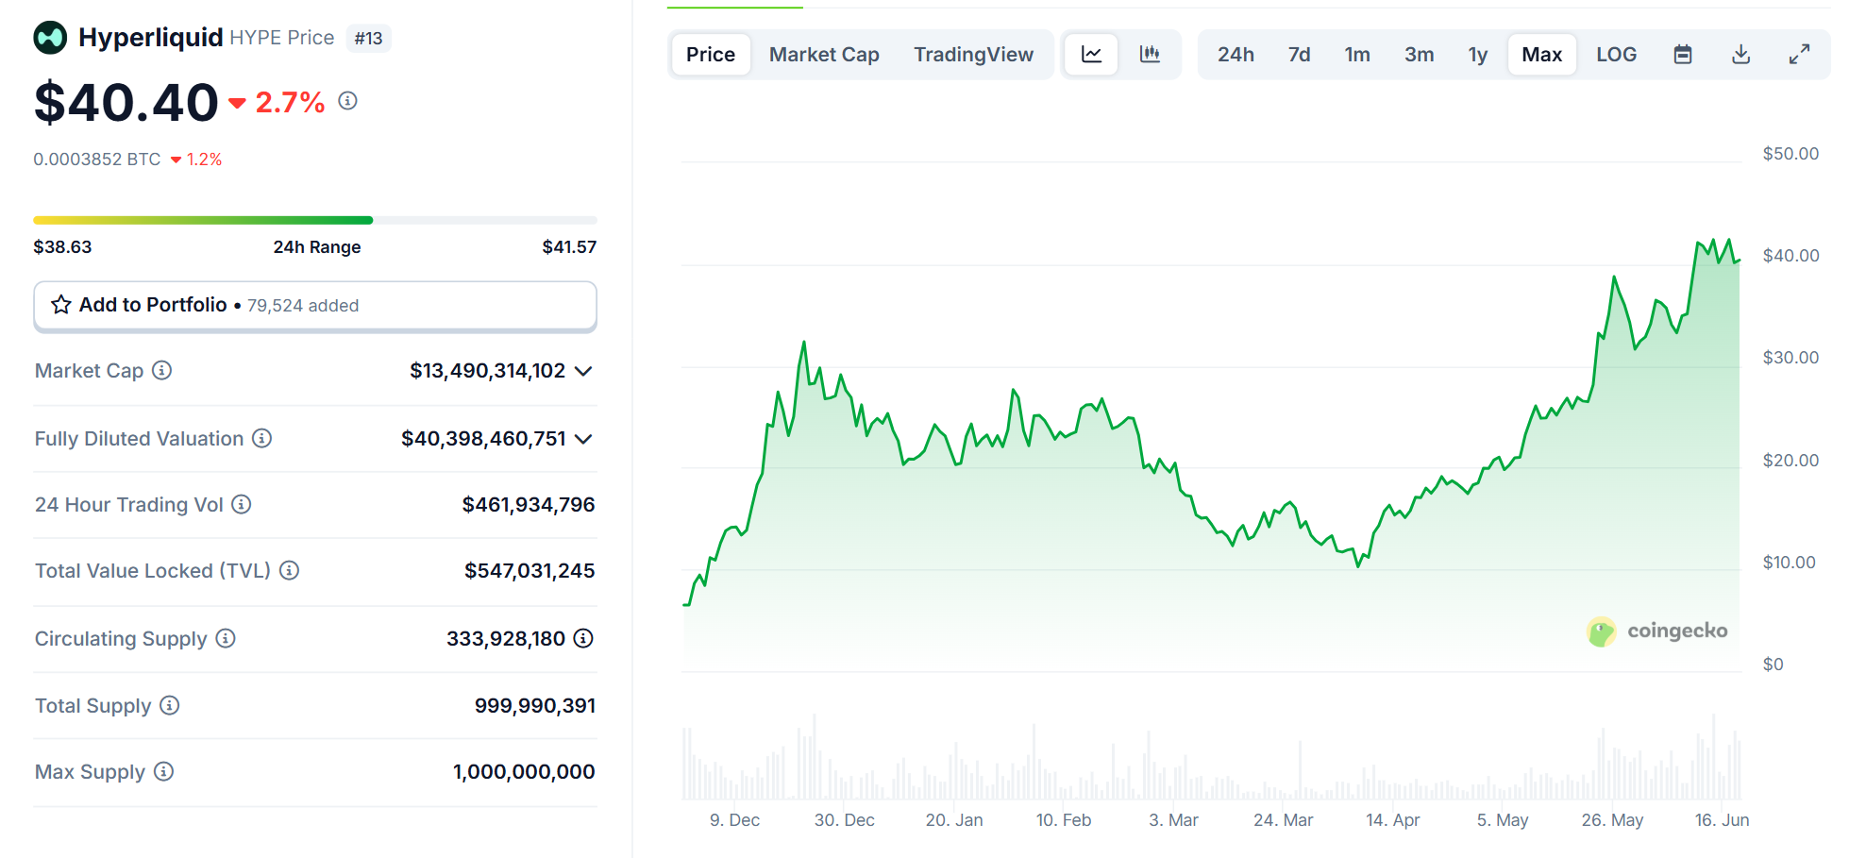Switch to line chart view icon
The image size is (1866, 858).
pos(1092,55)
